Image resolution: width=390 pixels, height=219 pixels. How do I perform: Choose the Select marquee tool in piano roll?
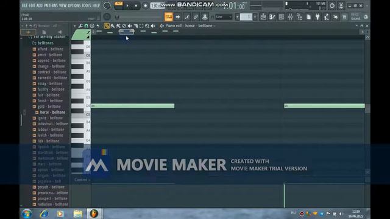141,26
